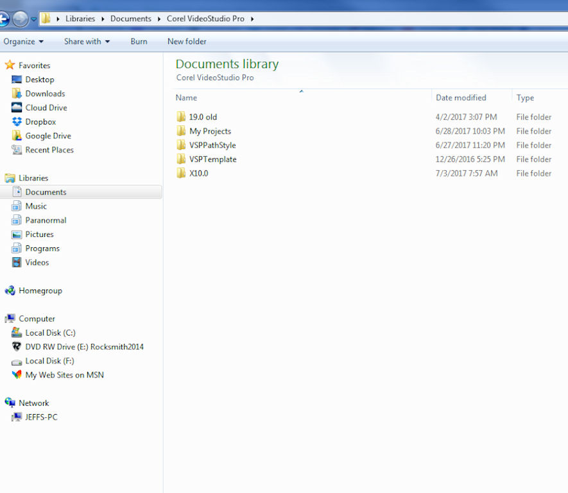The height and width of the screenshot is (493, 568).
Task: Click the Libraries group icon
Action: click(x=10, y=178)
